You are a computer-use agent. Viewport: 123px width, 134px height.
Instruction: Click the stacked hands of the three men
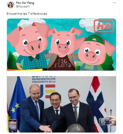tap(46, 129)
